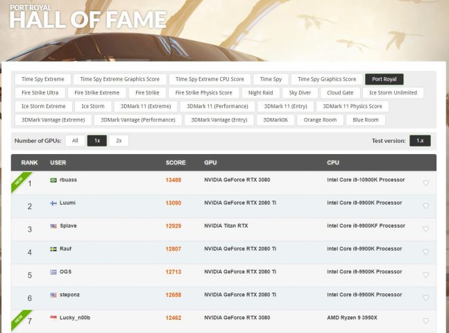Open 3DMark Vantage (Performance) tab
Image resolution: width=449 pixels, height=333 pixels.
138,120
